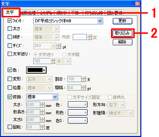Open the 修飾 dropdown showing 標準
The image size is (159, 137).
(42, 97)
